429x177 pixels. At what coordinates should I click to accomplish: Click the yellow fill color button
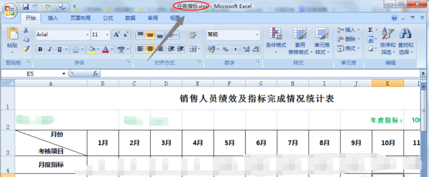(91, 49)
